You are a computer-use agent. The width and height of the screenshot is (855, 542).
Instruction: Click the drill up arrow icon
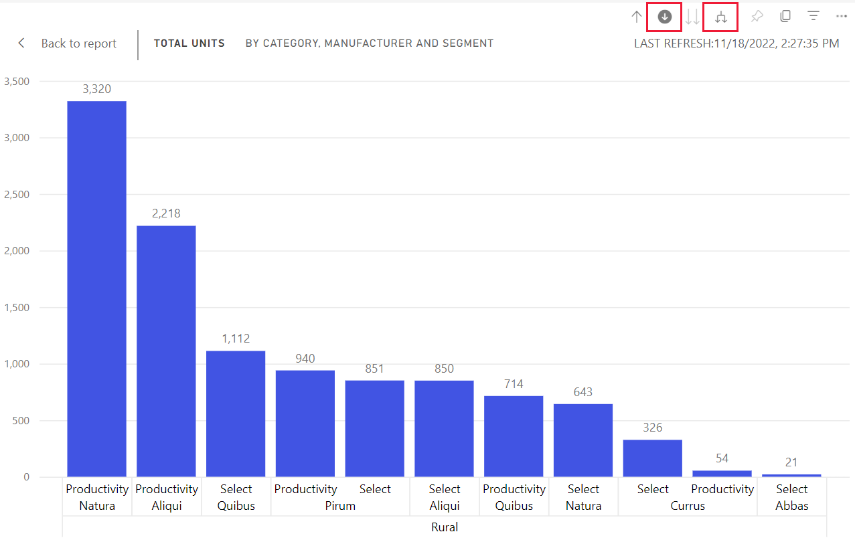pos(637,17)
